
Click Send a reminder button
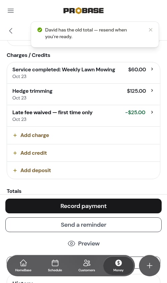(83, 225)
